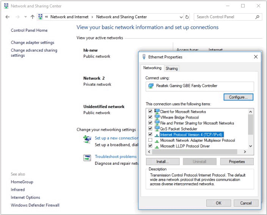Click the Properties button
The width and height of the screenshot is (267, 215).
[x=237, y=162]
